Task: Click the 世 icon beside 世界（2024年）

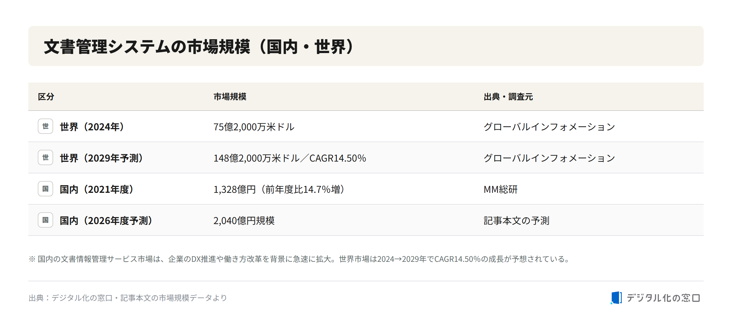Action: pyautogui.click(x=45, y=126)
